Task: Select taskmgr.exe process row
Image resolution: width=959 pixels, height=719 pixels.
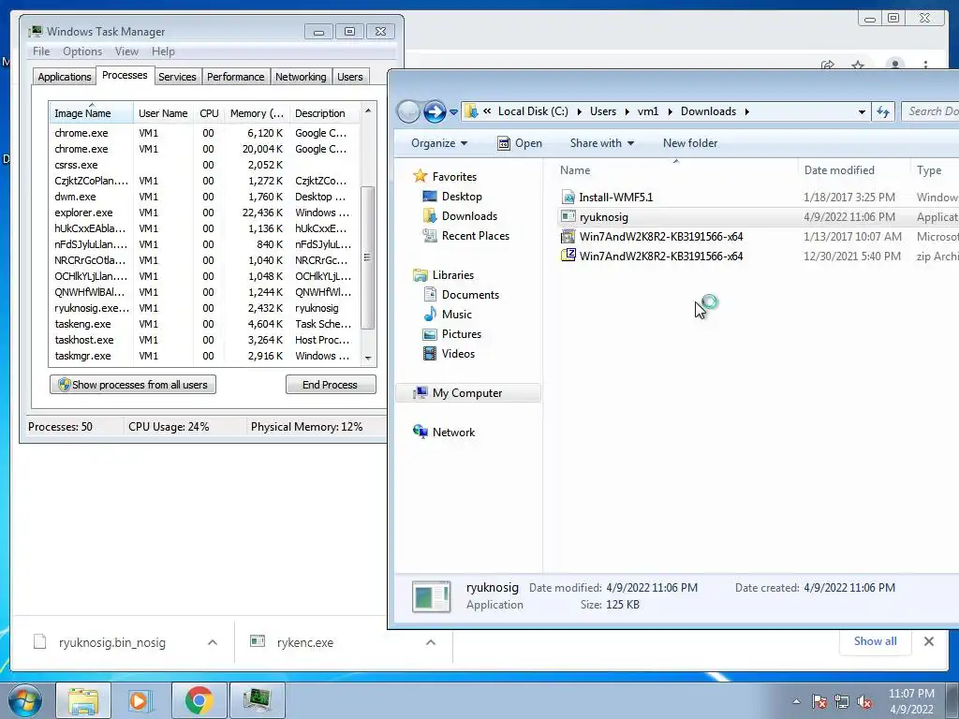Action: 204,356
